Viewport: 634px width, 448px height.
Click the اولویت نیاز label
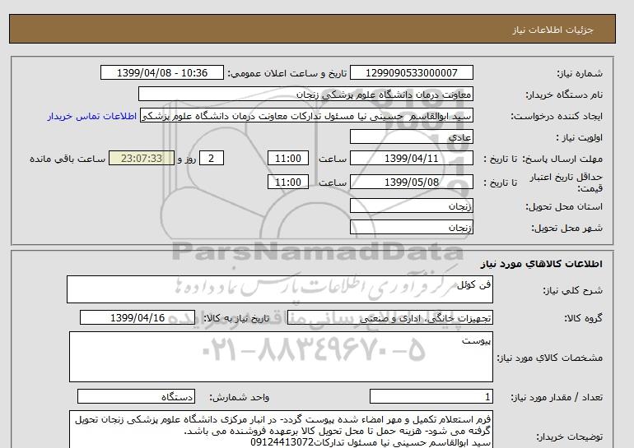[x=579, y=137]
